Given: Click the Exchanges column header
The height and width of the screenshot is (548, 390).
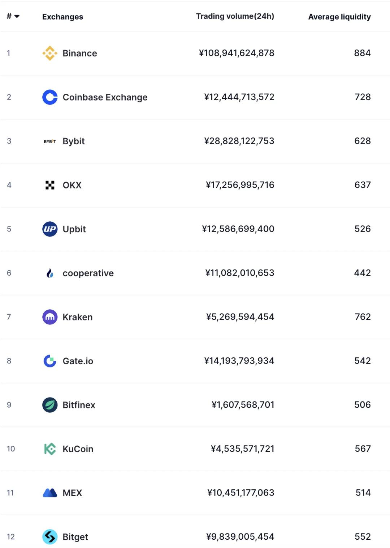Looking at the screenshot, I should tap(62, 16).
